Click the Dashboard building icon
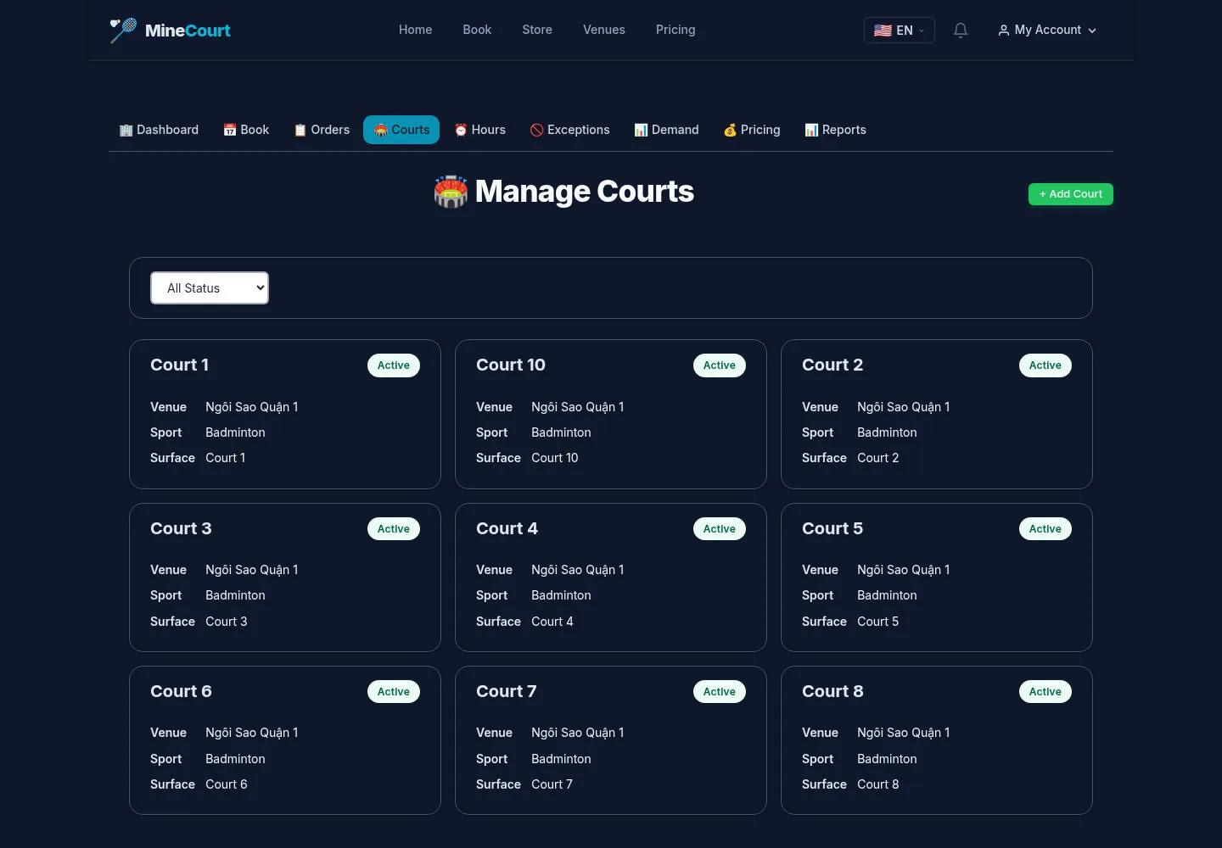The height and width of the screenshot is (848, 1222). (126, 130)
